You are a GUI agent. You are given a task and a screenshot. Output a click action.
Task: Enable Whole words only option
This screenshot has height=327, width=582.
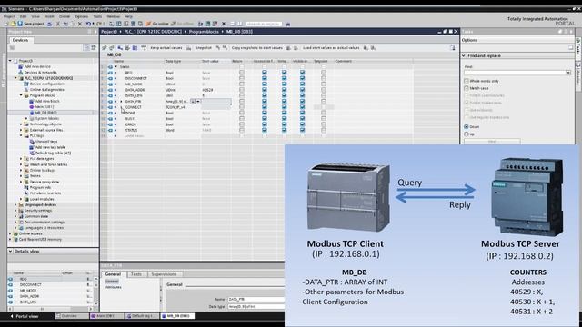467,81
